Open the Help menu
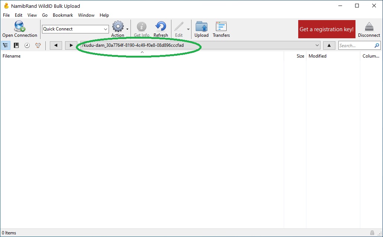Image resolution: width=383 pixels, height=237 pixels. click(x=104, y=15)
